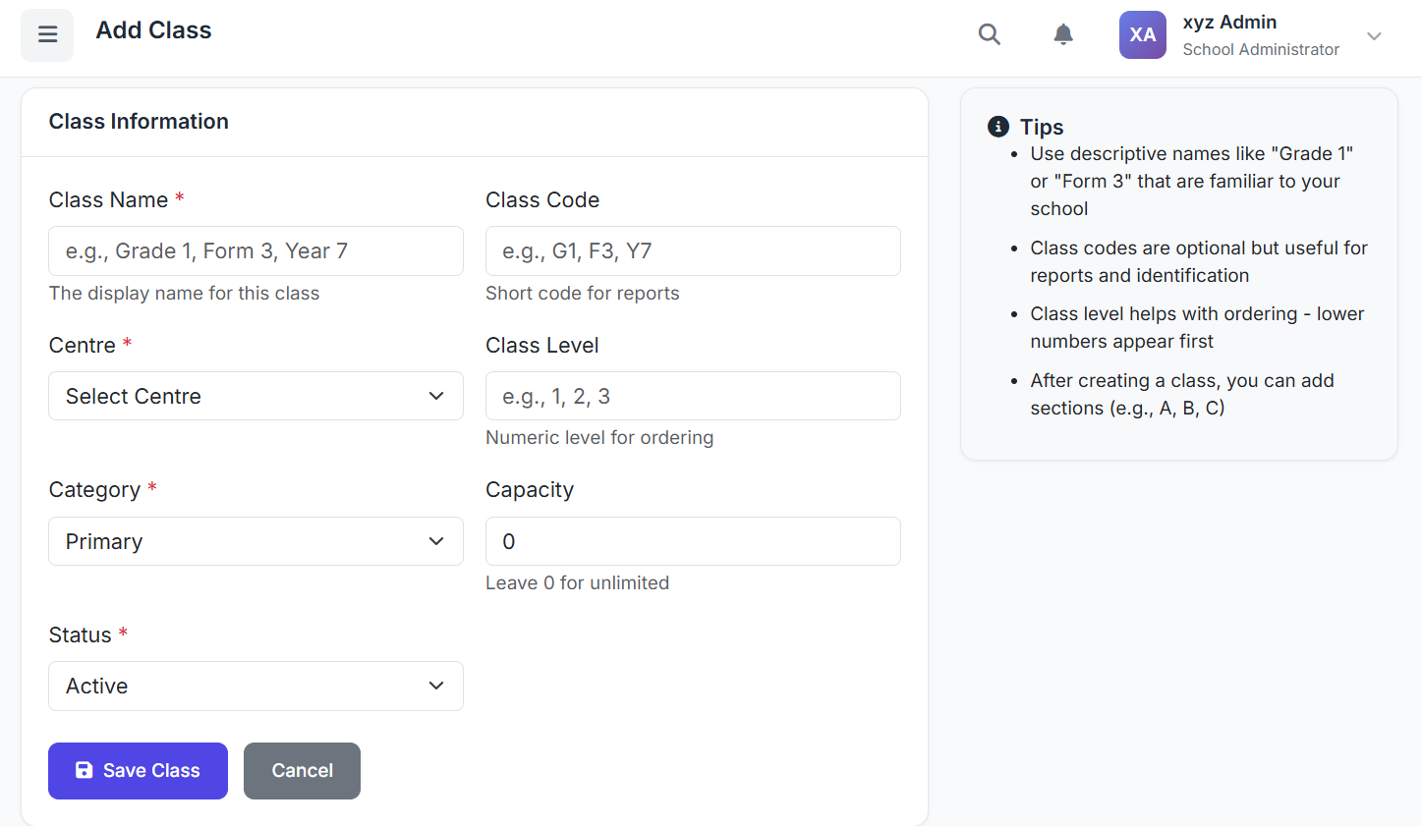Screen dimensions: 1422x826
Task: Click the XA user avatar
Action: pyautogui.click(x=1142, y=35)
